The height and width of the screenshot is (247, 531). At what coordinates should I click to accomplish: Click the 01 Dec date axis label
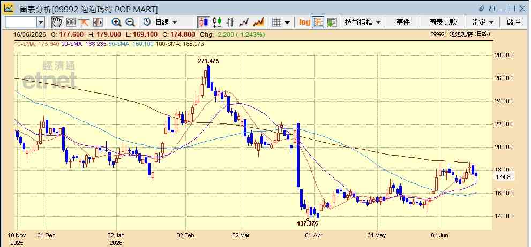pyautogui.click(x=47, y=235)
